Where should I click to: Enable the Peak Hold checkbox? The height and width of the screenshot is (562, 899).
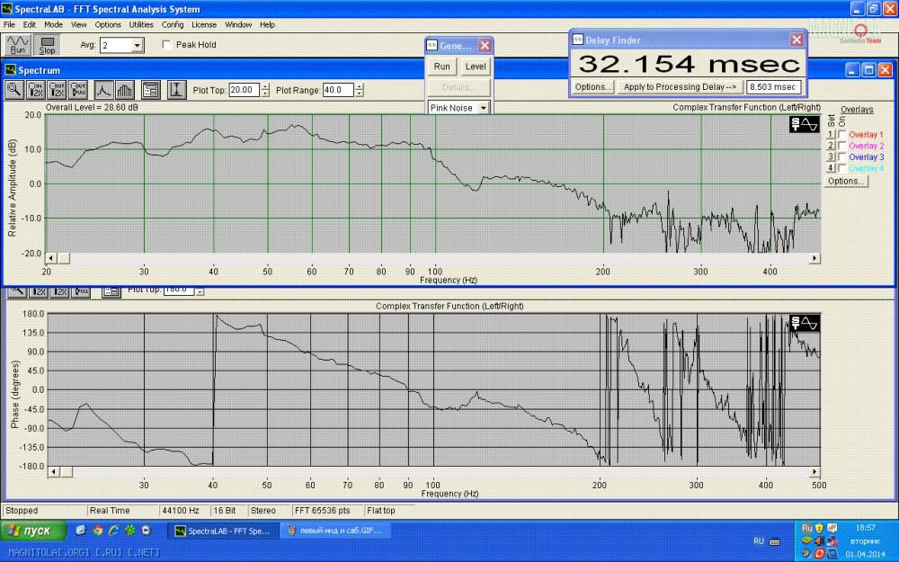pos(166,45)
